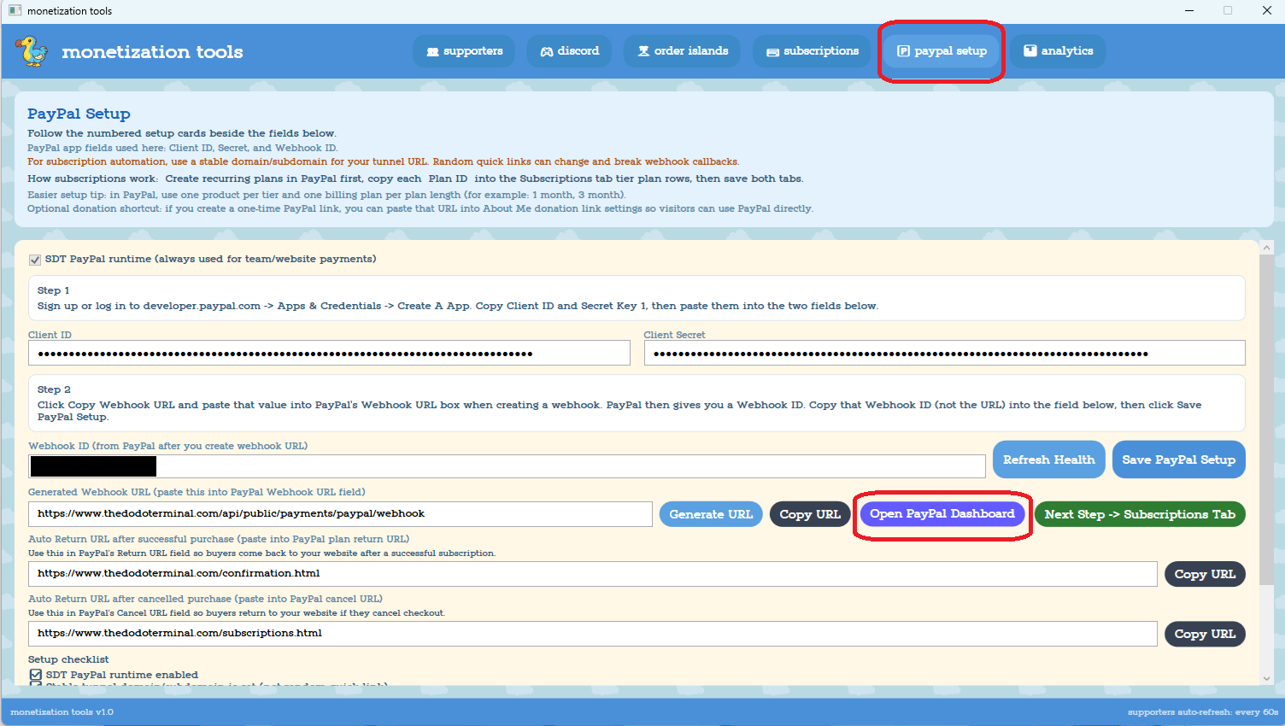Image resolution: width=1285 pixels, height=726 pixels.
Task: Click the scrollbar down arrow
Action: (x=1266, y=678)
